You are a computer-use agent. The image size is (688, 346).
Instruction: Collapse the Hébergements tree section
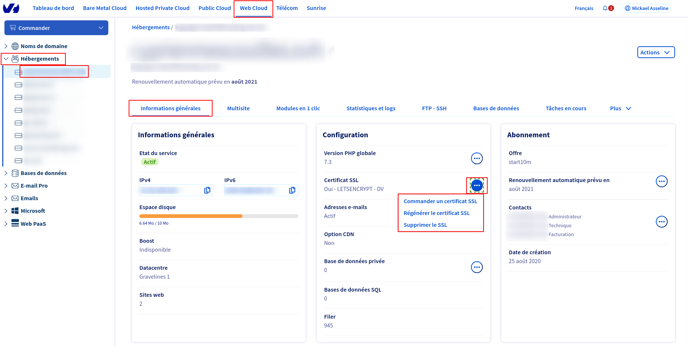[x=6, y=59]
